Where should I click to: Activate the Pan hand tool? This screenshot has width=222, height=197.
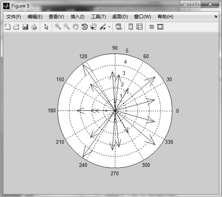tap(76, 27)
